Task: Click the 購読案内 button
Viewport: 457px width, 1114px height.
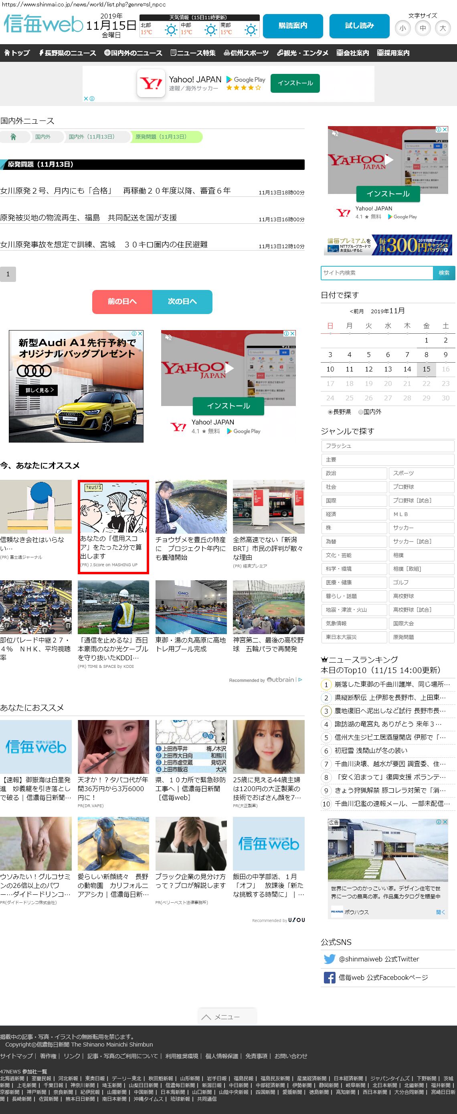Action: tap(293, 26)
